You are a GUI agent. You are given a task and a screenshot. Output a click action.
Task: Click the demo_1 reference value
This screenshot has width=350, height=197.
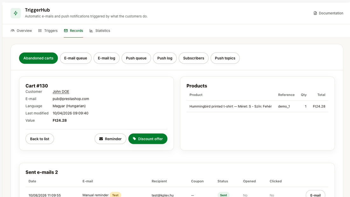click(284, 106)
